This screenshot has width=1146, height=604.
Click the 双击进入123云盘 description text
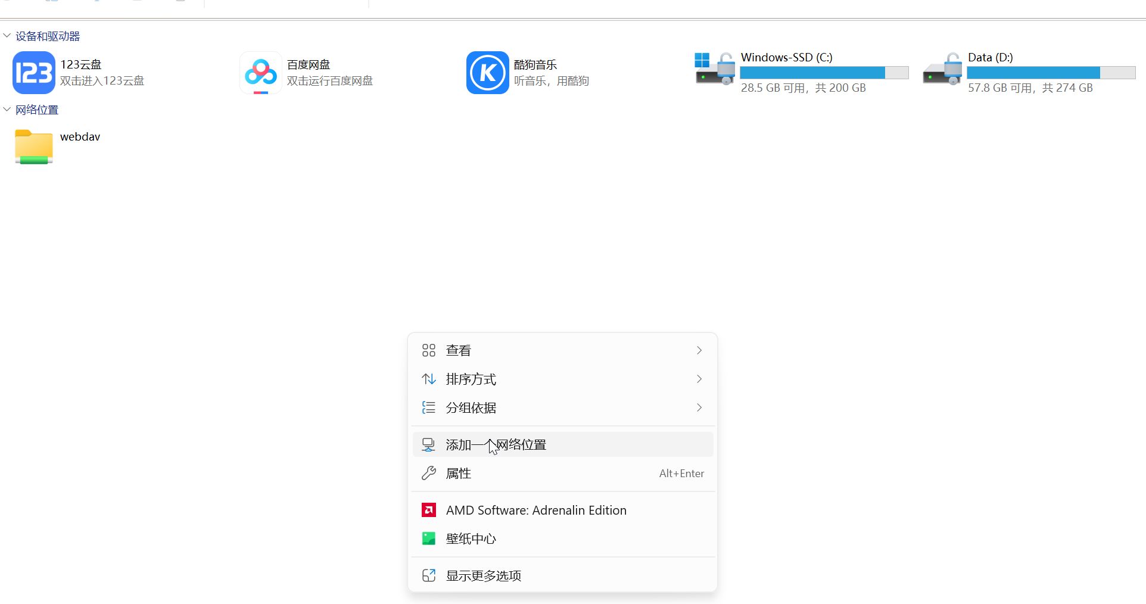click(x=102, y=81)
